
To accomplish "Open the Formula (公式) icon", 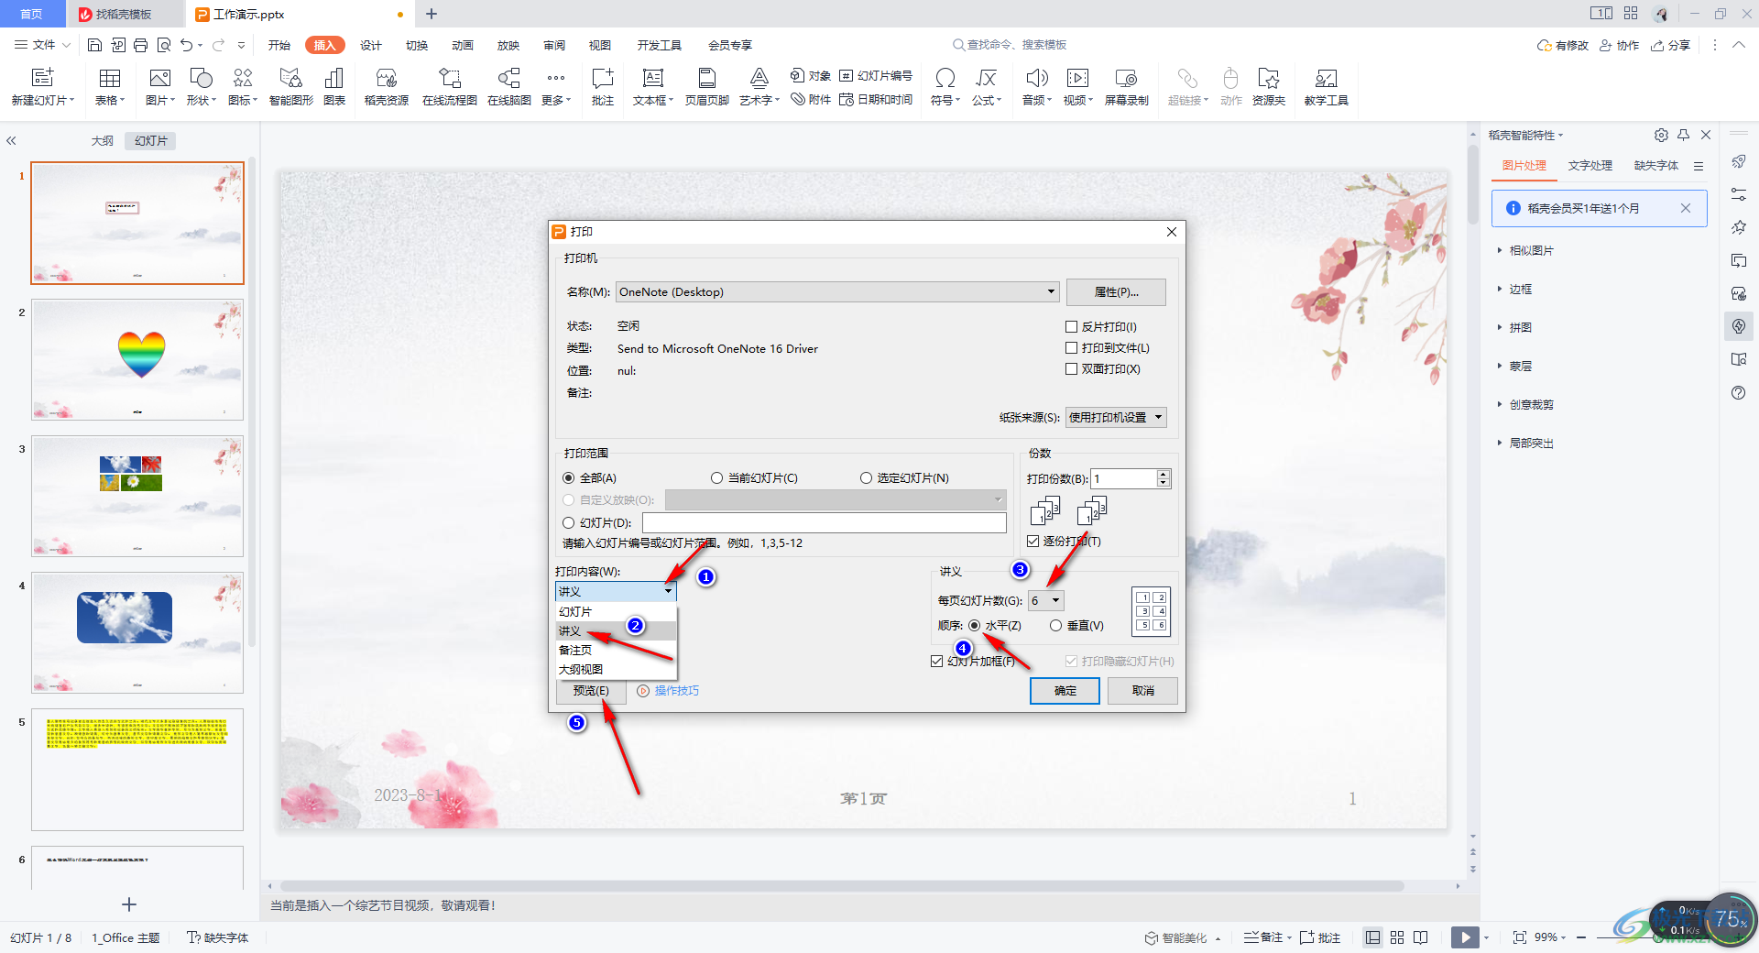I will coord(986,78).
